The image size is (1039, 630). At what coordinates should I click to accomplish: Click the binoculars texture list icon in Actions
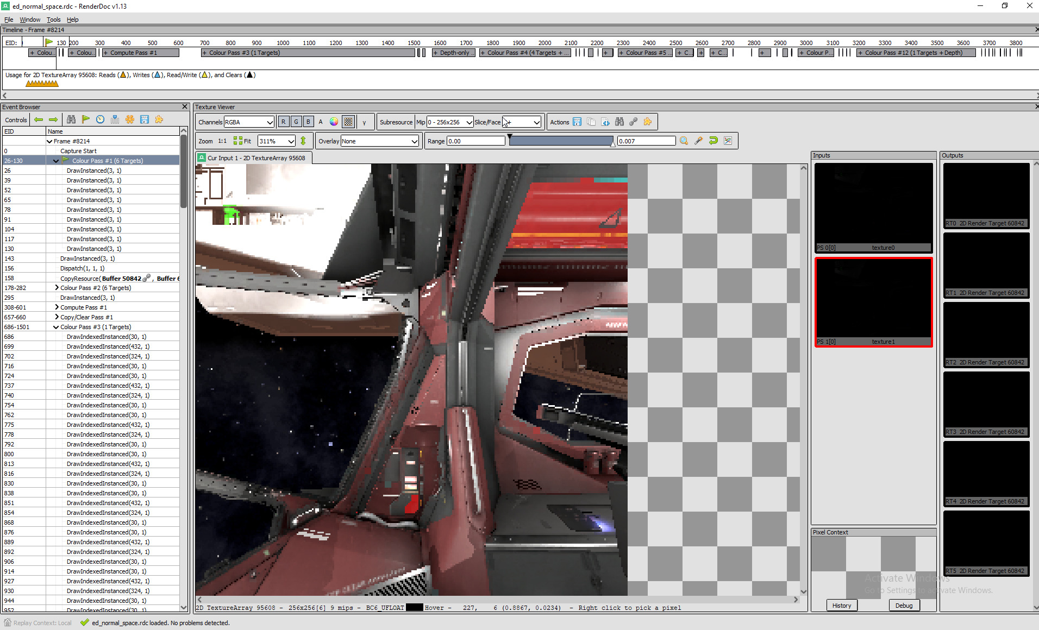click(619, 122)
